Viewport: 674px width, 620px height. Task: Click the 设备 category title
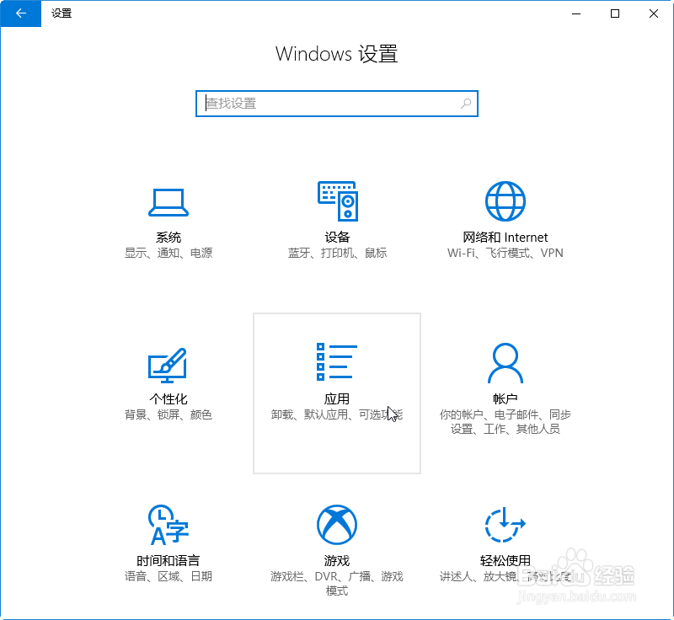tap(338, 238)
